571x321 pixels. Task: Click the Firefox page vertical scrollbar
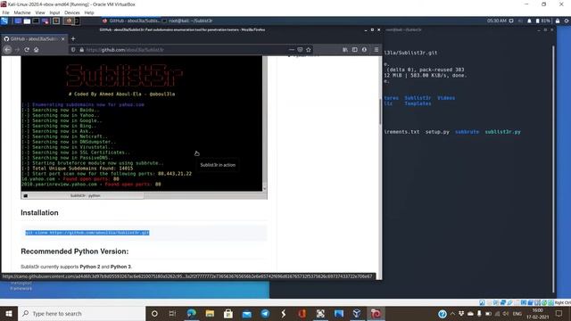(x=380, y=111)
